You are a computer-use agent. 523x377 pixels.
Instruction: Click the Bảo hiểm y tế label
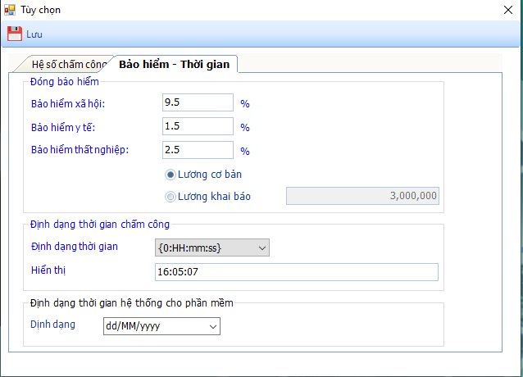pos(63,127)
